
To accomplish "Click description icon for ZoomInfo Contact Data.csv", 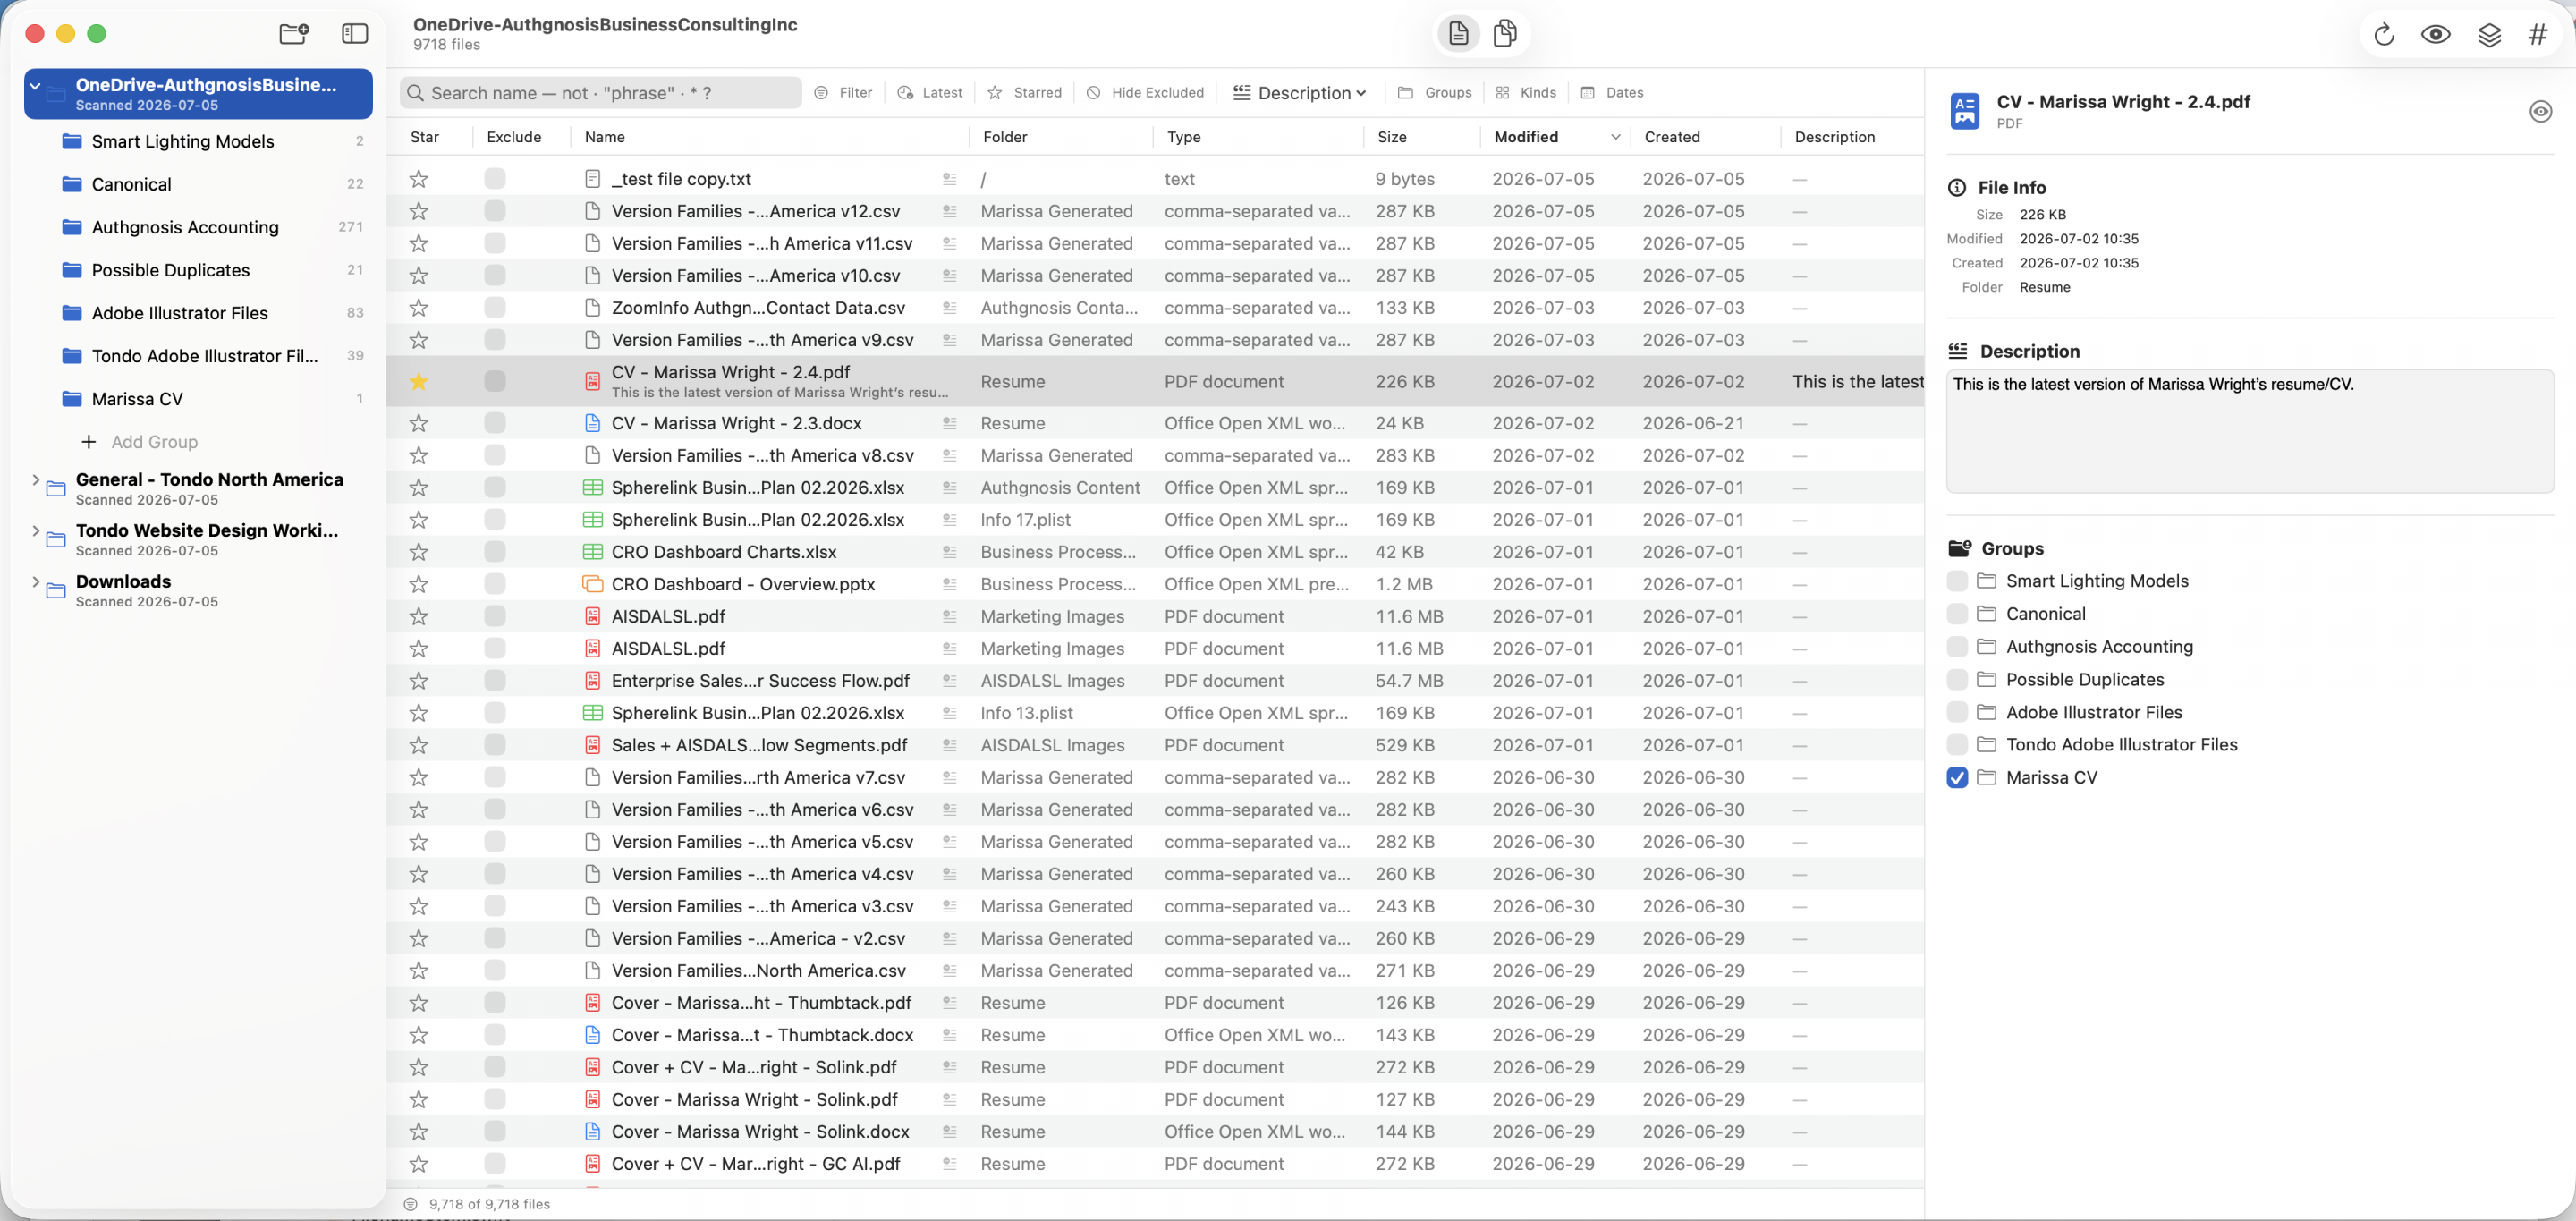I will [x=949, y=308].
